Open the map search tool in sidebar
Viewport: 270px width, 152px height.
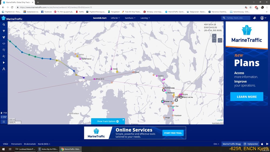(x=4, y=25)
